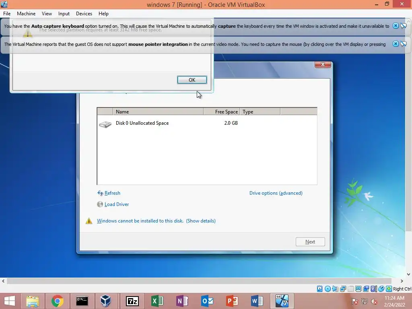The height and width of the screenshot is (309, 412).
Task: Click the Refresh link
Action: [112, 193]
